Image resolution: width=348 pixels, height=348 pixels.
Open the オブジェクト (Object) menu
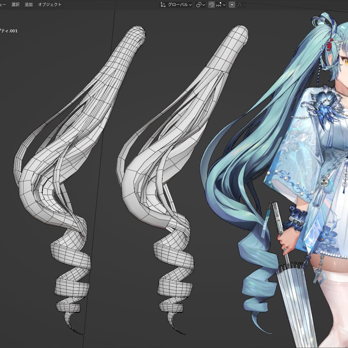coord(50,4)
